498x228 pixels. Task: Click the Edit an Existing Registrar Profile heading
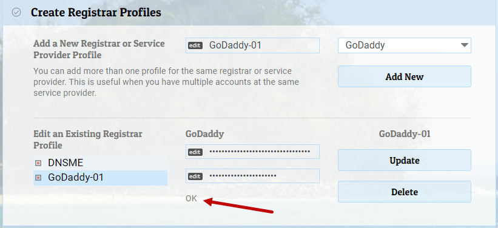(x=88, y=139)
